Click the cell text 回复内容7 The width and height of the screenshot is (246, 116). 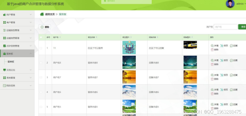click(x=154, y=77)
